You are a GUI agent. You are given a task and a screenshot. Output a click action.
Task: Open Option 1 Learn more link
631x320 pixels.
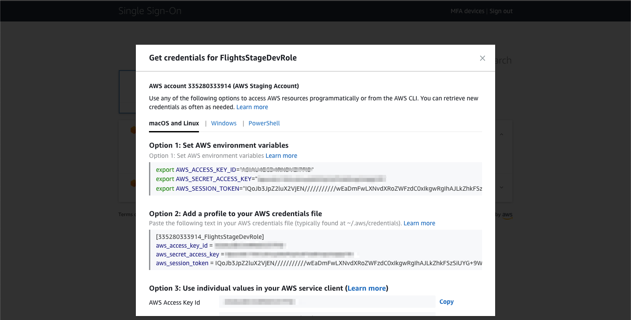[x=281, y=156]
